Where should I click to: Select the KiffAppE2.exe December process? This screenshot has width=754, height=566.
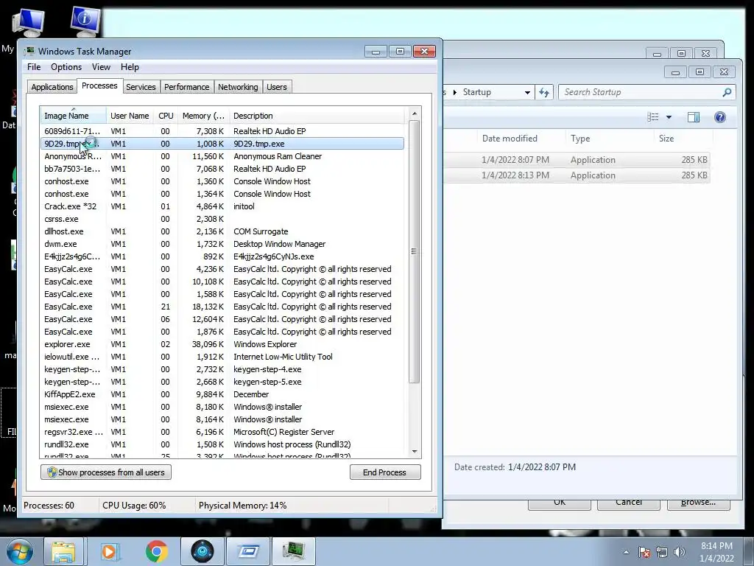point(222,394)
